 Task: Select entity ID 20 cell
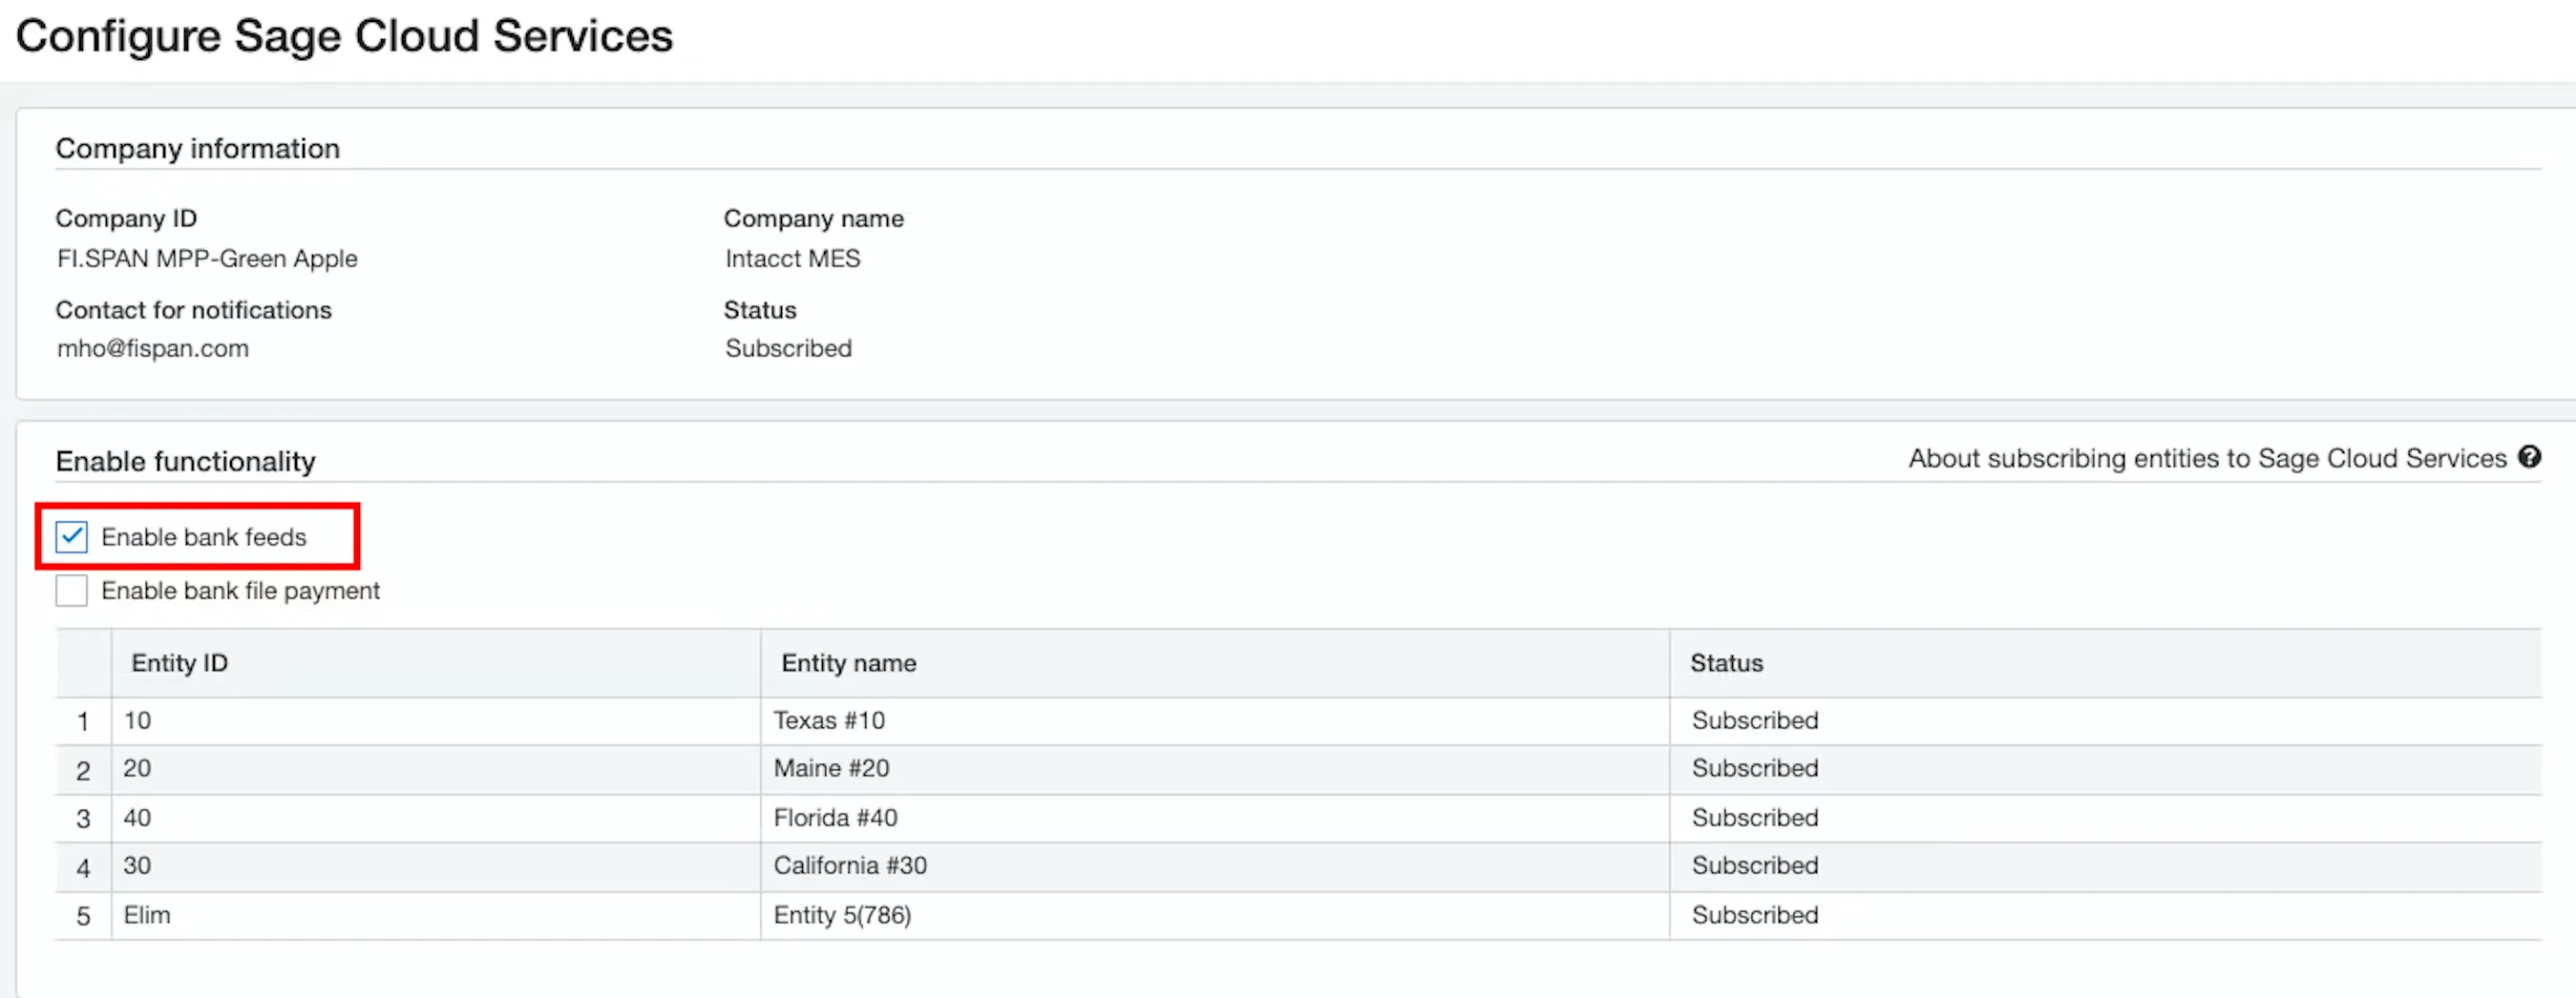click(436, 768)
